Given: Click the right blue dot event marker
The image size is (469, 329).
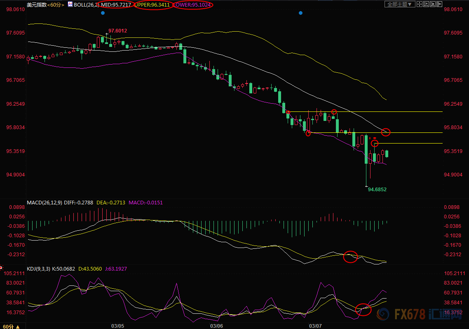Looking at the screenshot, I should coord(300,13).
